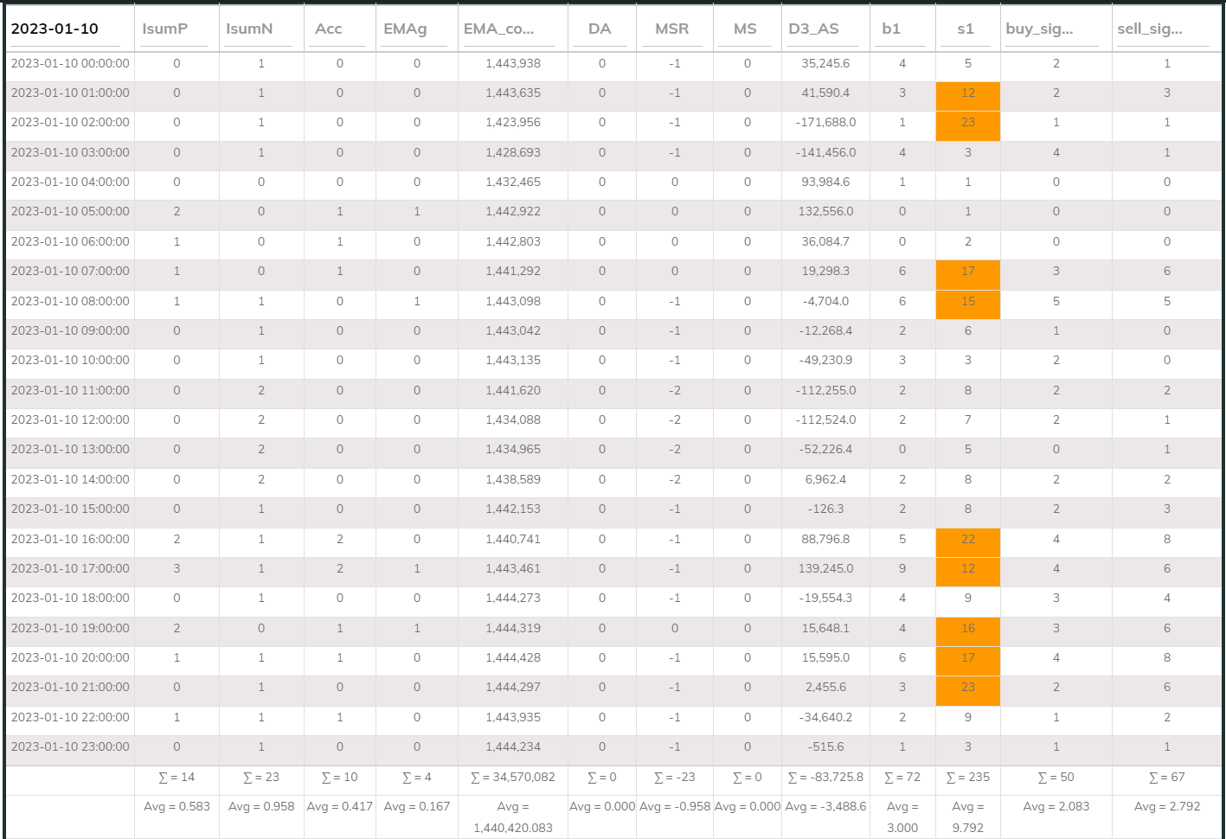Screen dimensions: 1226x839
Task: Select the sell_sig average 2.792 cell
Action: [1166, 806]
